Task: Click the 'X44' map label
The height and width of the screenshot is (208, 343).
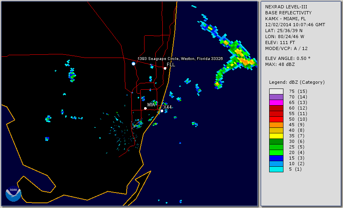Action: (x=168, y=107)
